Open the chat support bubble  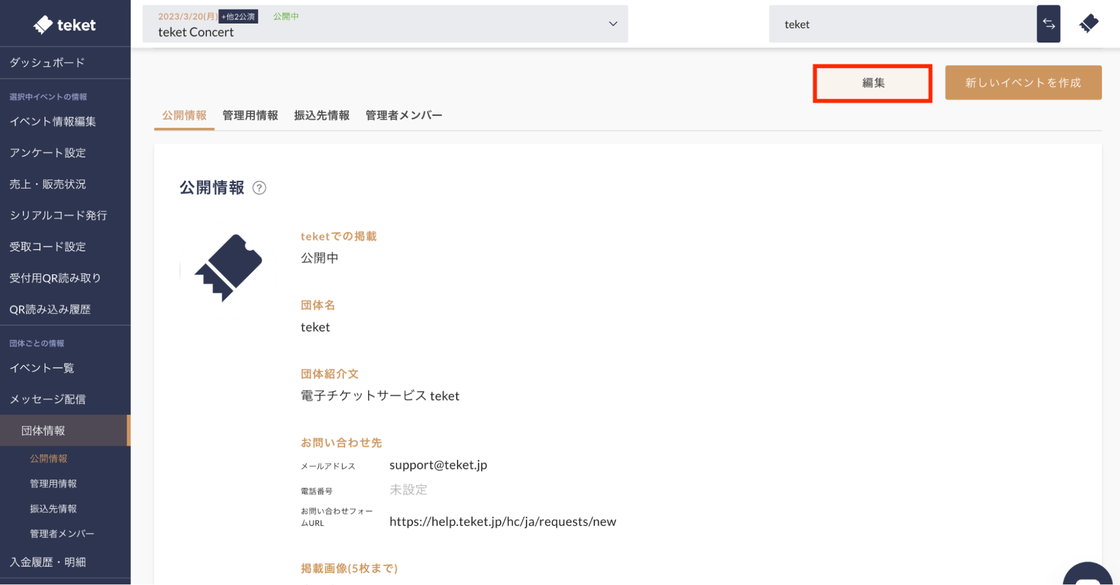(1087, 577)
